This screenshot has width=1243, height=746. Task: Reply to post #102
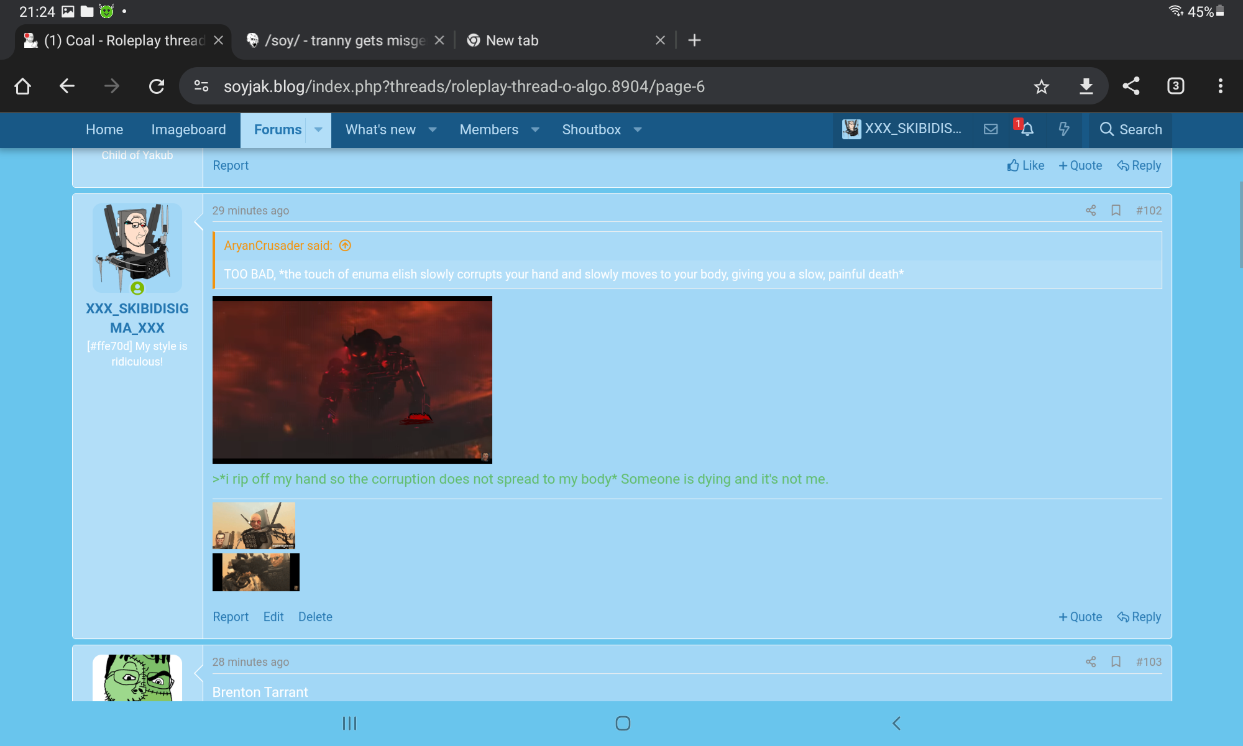(x=1139, y=617)
